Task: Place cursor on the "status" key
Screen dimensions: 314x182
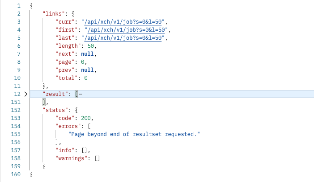Action: (55, 110)
